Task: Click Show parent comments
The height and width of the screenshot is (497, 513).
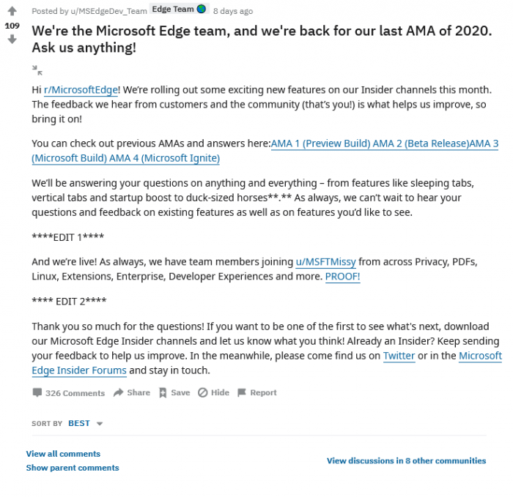Action: (x=73, y=468)
